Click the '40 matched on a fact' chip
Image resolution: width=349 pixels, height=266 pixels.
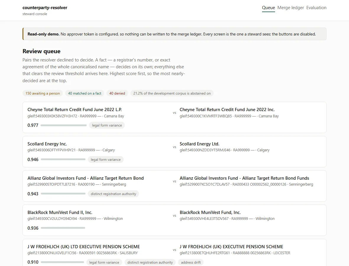[x=85, y=93]
